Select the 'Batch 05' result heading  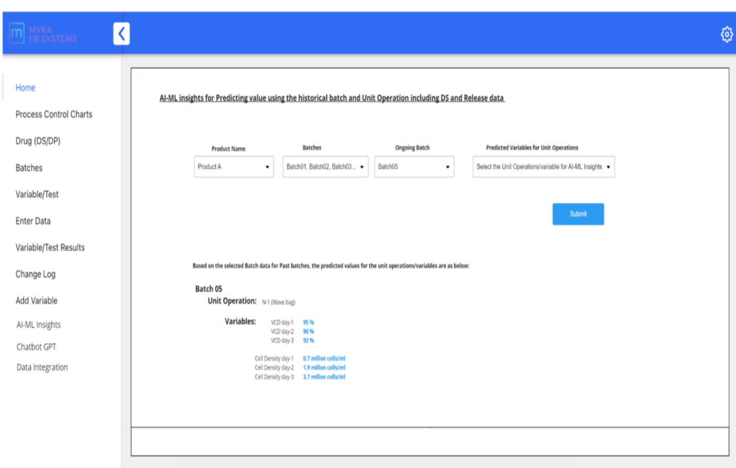(x=209, y=289)
